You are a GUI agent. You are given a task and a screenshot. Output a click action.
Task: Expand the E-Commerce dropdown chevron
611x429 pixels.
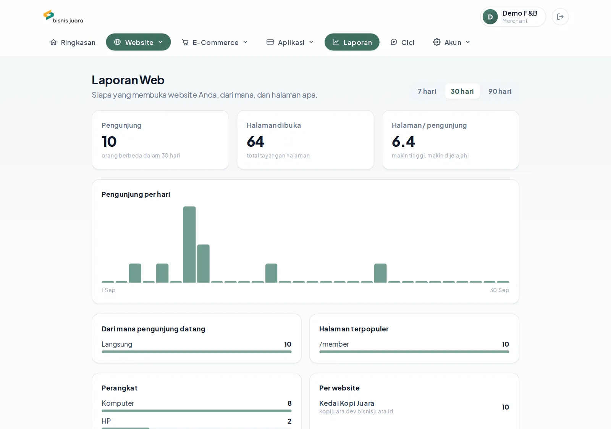[x=245, y=42]
